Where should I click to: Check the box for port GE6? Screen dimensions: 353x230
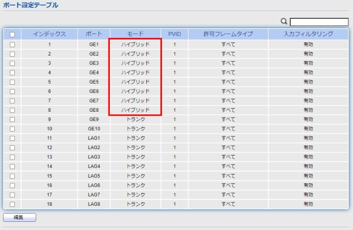point(12,92)
